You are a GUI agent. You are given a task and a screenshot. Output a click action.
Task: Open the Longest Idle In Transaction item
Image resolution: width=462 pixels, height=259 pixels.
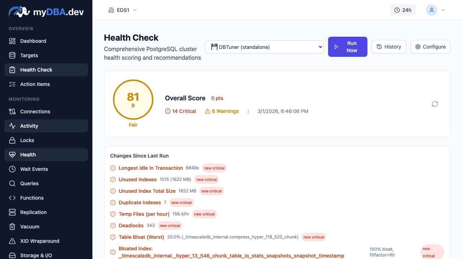coord(151,168)
